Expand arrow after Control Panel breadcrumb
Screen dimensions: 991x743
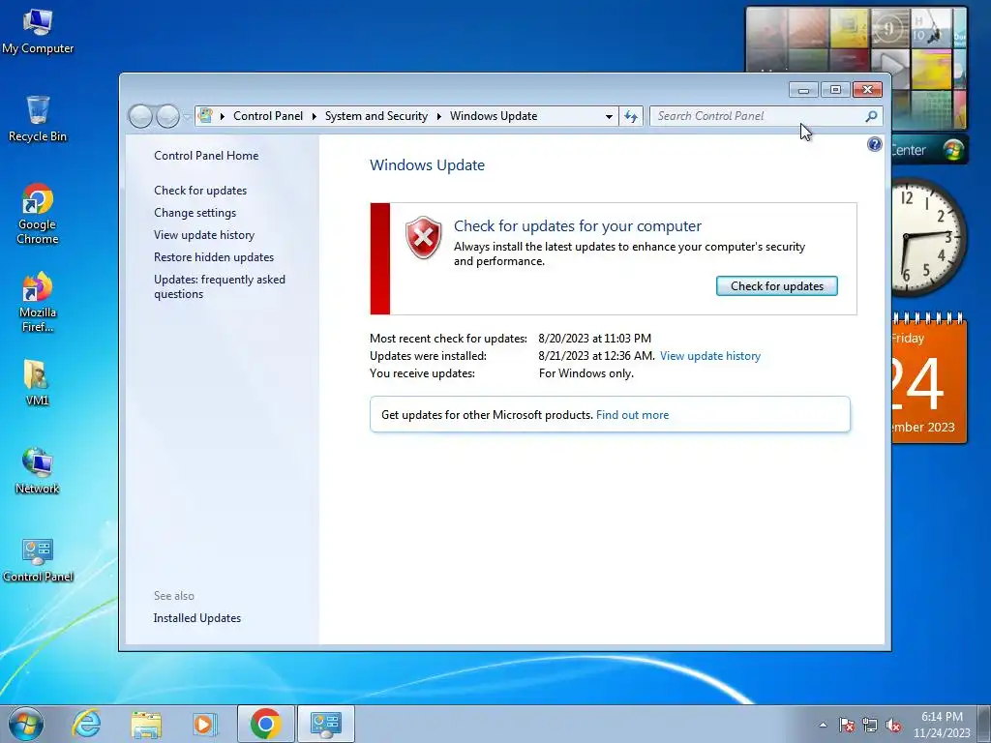[315, 116]
